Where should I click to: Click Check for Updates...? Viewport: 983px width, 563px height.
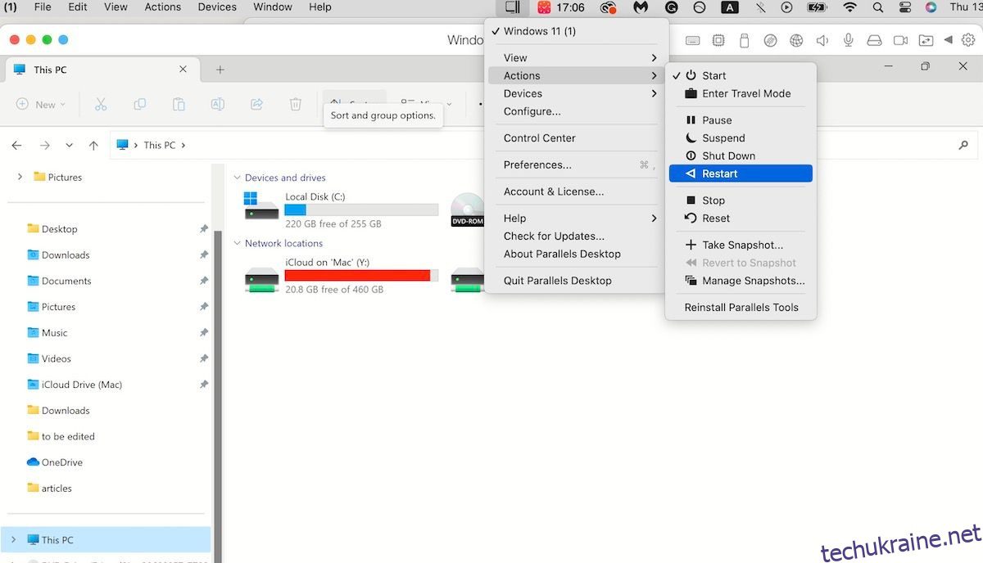[577, 236]
